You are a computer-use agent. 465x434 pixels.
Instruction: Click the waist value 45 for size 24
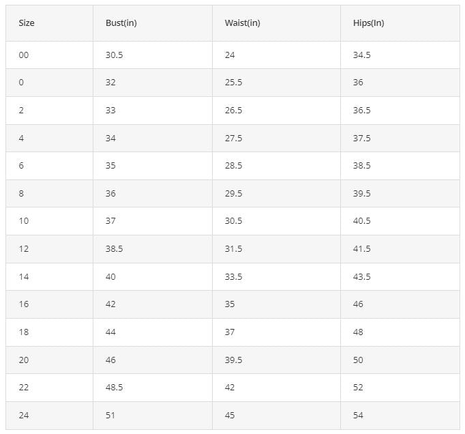(x=230, y=415)
